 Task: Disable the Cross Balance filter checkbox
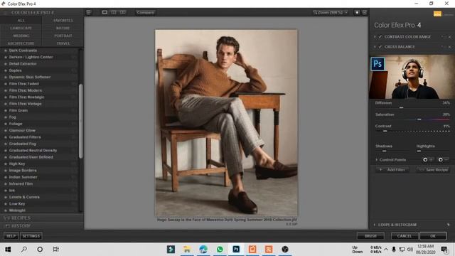[x=380, y=47]
